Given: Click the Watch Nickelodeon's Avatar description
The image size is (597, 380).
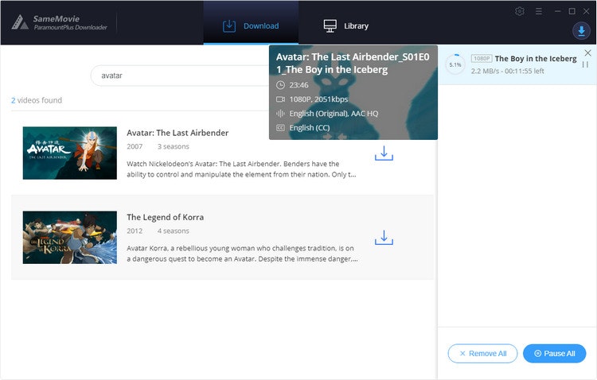Looking at the screenshot, I should click(241, 169).
